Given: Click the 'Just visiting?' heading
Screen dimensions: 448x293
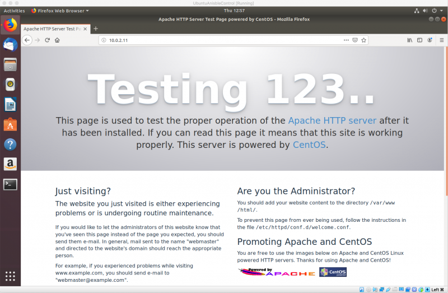Looking at the screenshot, I should [83, 191].
